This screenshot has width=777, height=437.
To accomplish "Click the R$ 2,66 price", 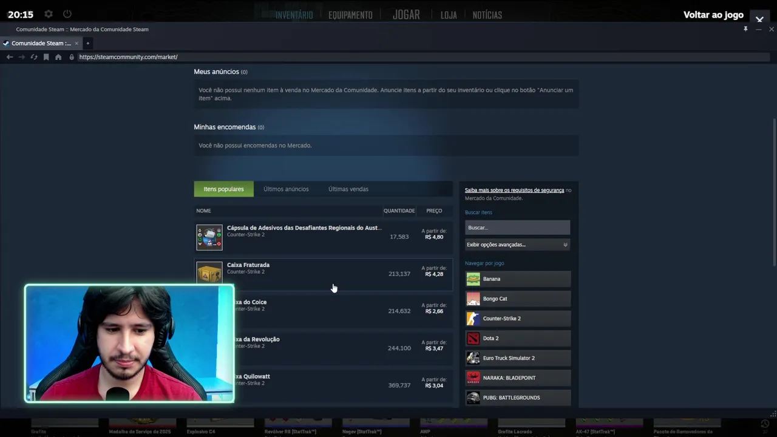I will click(x=434, y=311).
